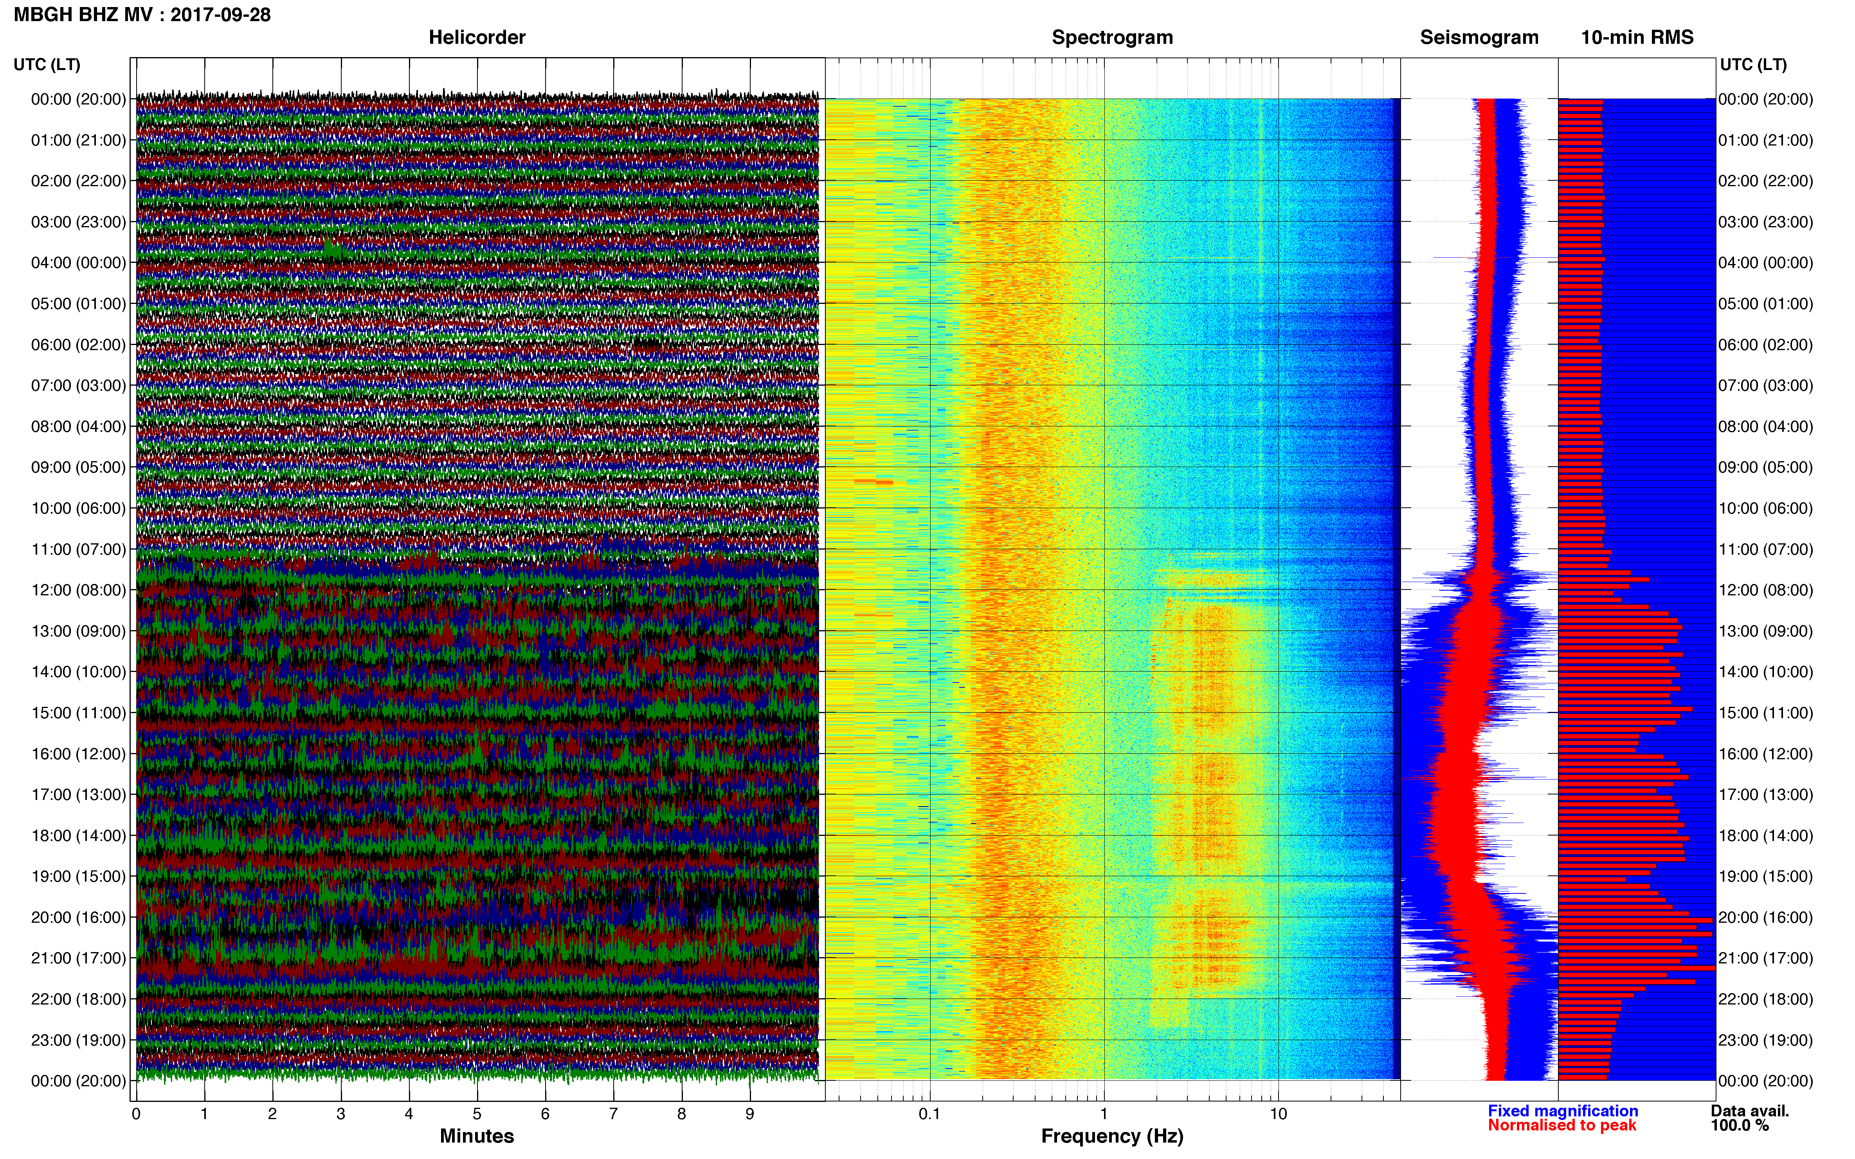Screen dimensions: 1855x1159
Task: Click "04:00 (00:00)" on the Helicorder time axis
Action: 78,263
